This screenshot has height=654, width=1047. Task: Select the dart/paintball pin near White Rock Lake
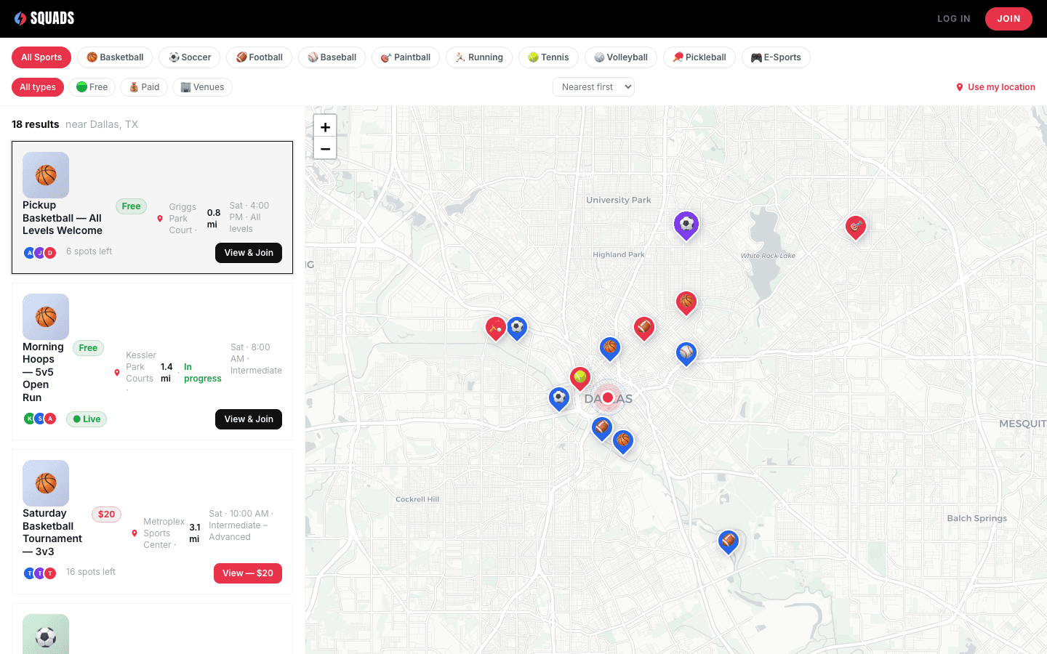point(856,227)
